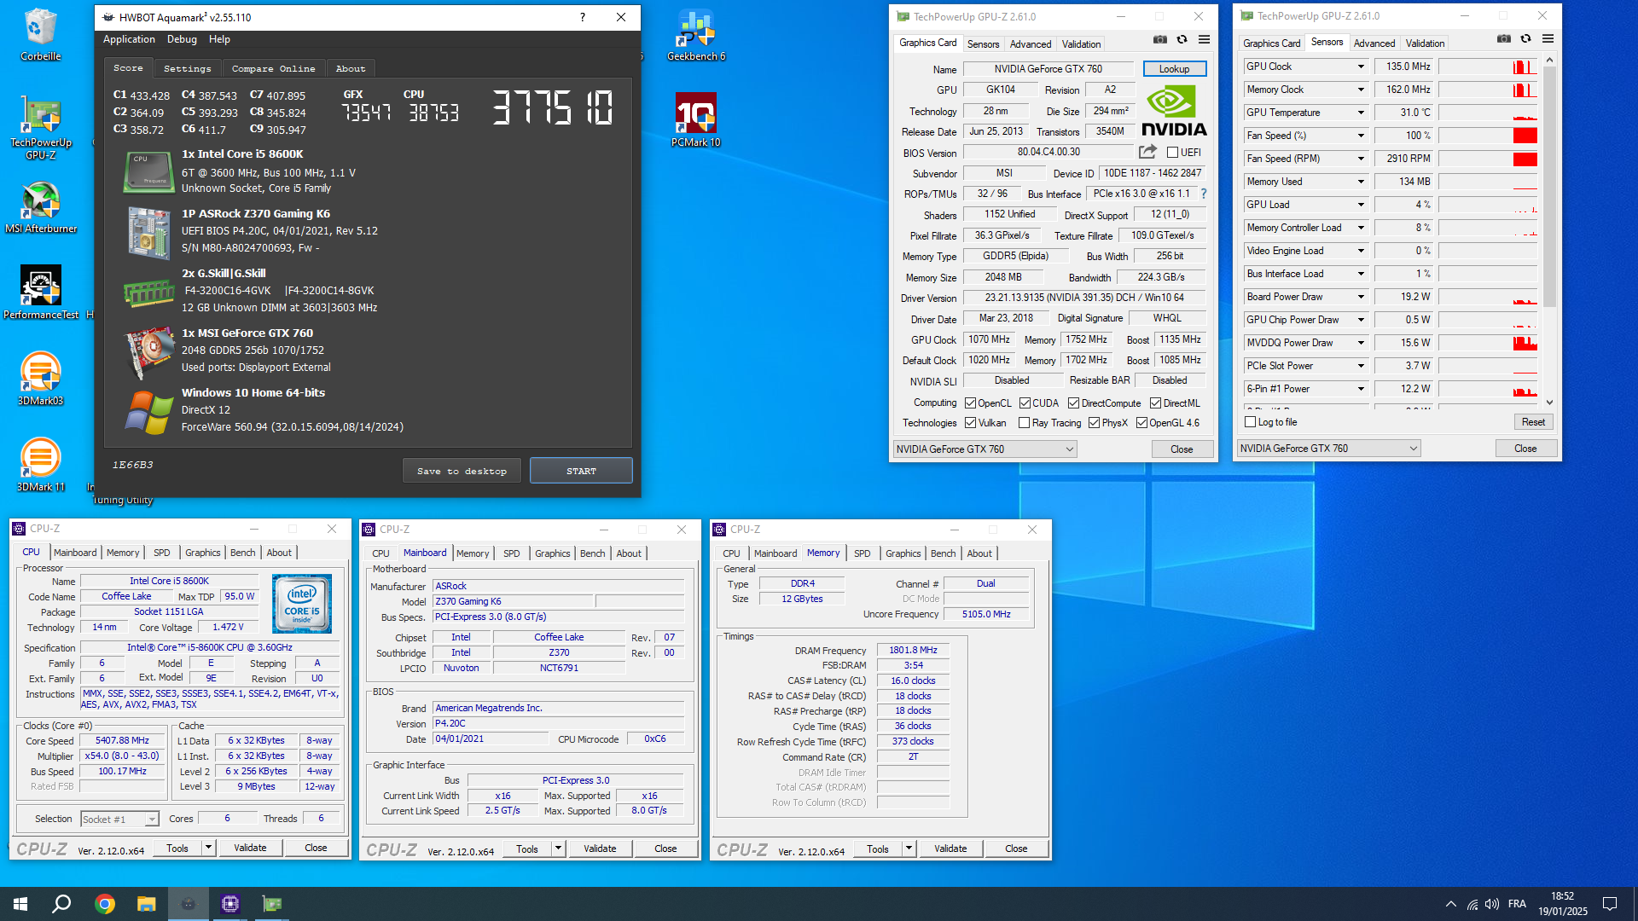Click the Save to desktop button

(462, 471)
